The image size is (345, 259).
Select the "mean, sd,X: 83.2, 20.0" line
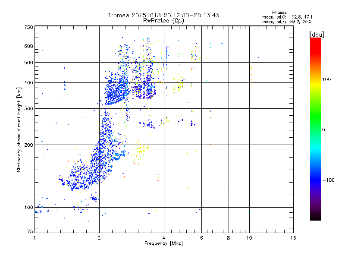pos(287,22)
